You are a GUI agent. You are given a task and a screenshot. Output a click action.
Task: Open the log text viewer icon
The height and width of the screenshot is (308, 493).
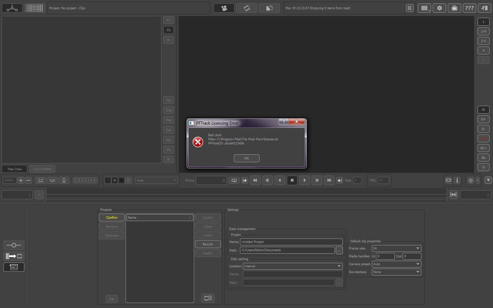[410, 8]
